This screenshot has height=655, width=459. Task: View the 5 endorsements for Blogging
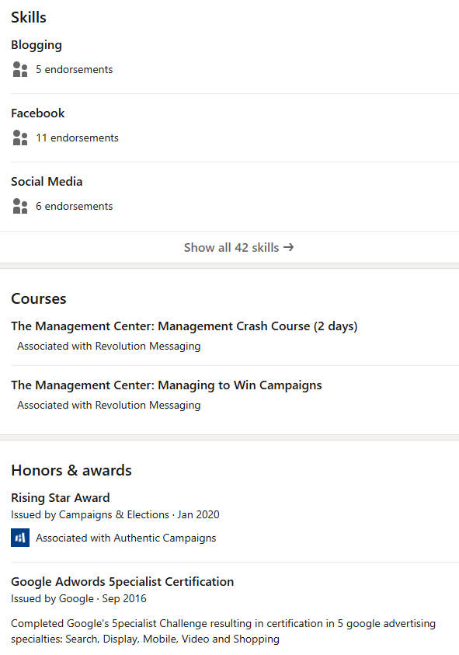click(74, 69)
